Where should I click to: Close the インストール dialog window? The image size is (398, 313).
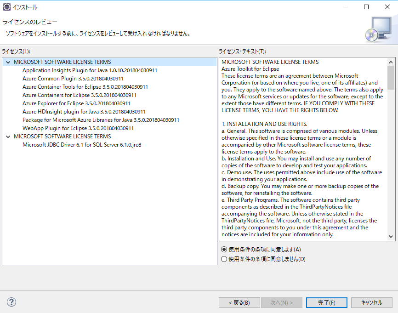387,7
